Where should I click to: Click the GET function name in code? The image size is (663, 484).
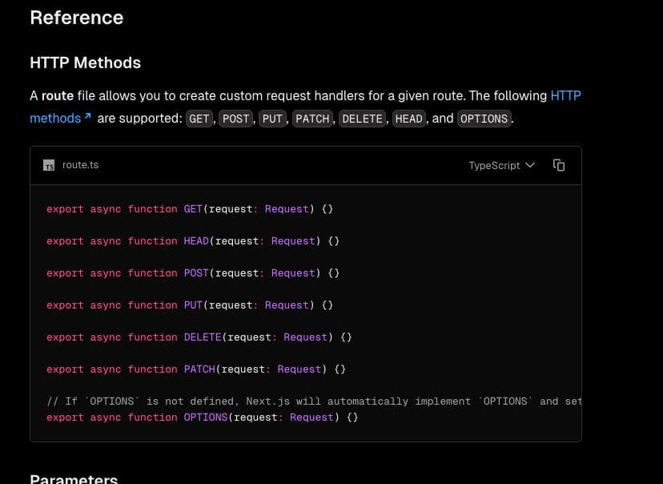click(x=193, y=209)
